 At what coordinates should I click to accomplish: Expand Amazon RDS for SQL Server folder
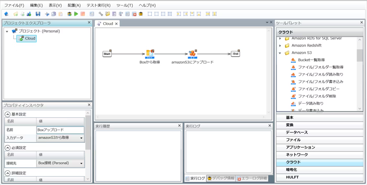280,38
